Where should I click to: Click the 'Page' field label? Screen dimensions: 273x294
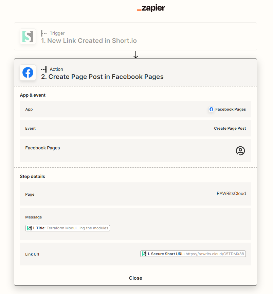(x=30, y=194)
